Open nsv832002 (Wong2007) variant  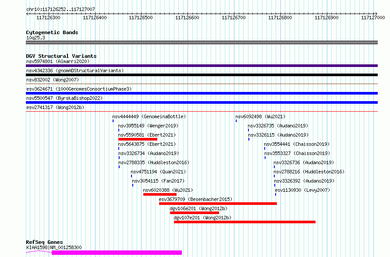(x=53, y=80)
